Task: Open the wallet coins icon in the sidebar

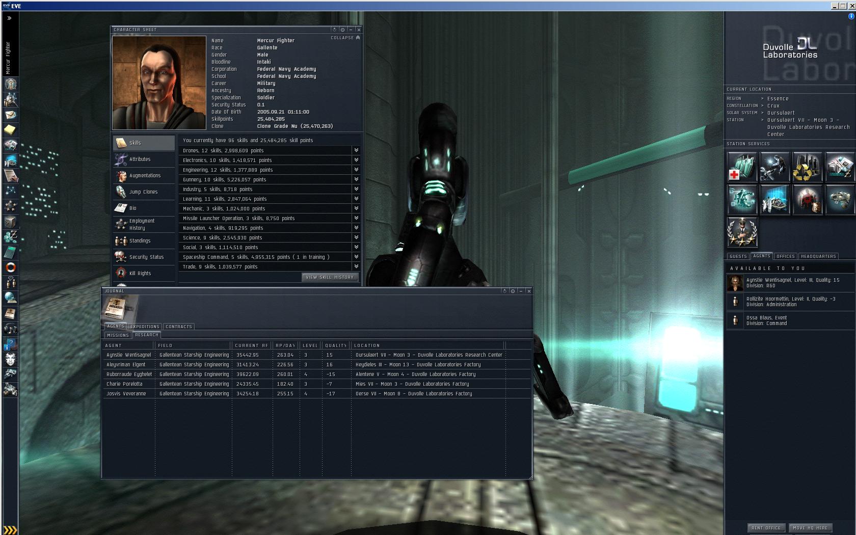Action: click(11, 237)
